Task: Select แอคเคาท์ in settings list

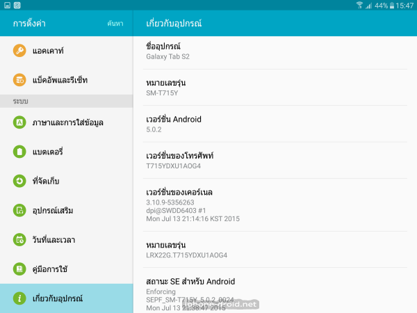Action: click(x=67, y=51)
